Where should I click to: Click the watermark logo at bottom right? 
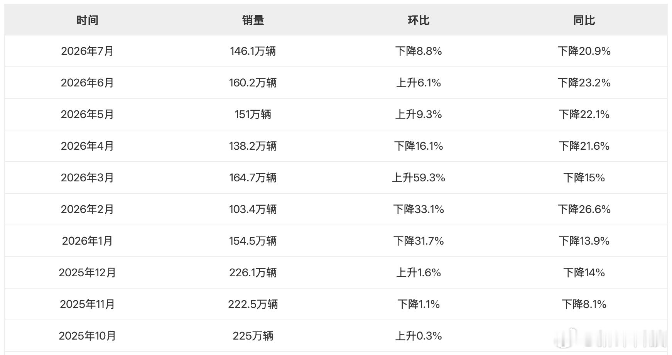click(x=610, y=337)
